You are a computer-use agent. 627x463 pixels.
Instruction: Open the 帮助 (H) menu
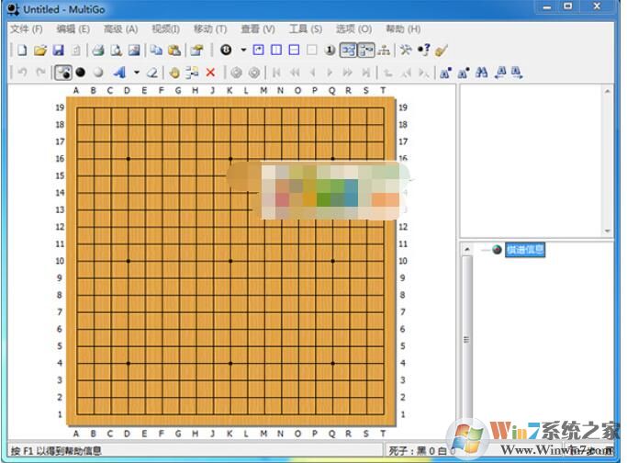click(x=403, y=29)
